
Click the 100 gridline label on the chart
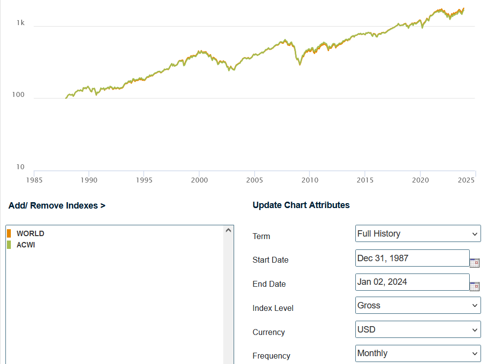pos(18,95)
